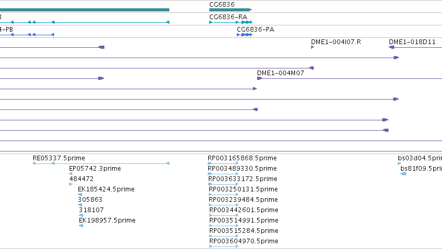Click the 318107 arrow glyph
The width and height of the screenshot is (442, 249).
[x=81, y=215]
